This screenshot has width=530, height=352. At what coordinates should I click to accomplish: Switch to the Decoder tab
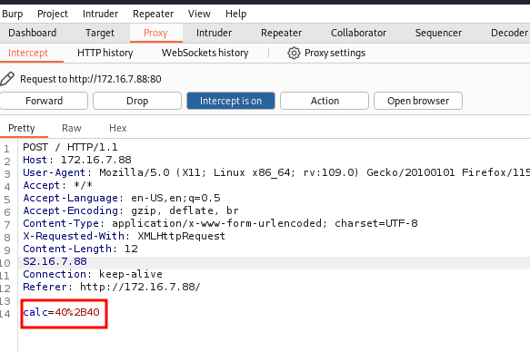point(509,33)
